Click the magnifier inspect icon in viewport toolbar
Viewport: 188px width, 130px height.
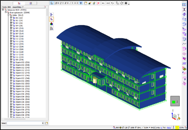tap(51, 28)
